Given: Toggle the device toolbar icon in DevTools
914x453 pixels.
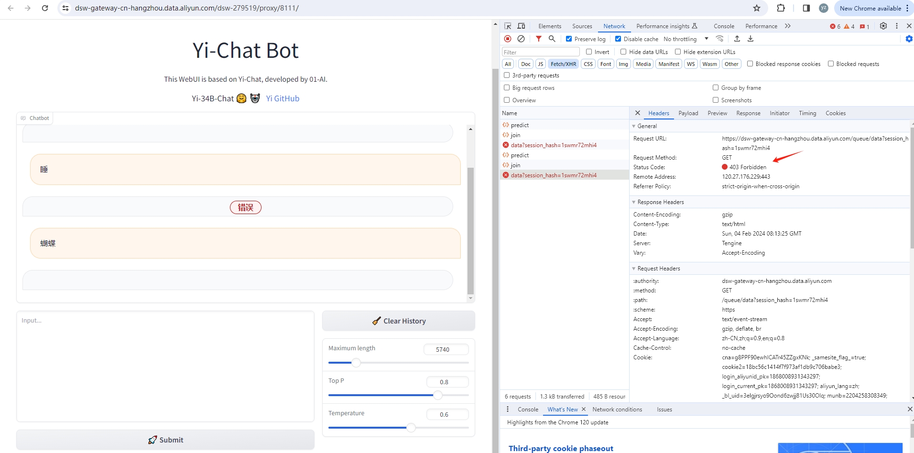Looking at the screenshot, I should 522,26.
